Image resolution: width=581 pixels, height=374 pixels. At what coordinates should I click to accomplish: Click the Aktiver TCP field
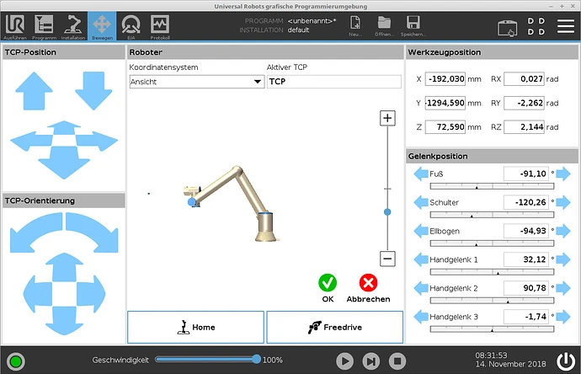tap(333, 82)
